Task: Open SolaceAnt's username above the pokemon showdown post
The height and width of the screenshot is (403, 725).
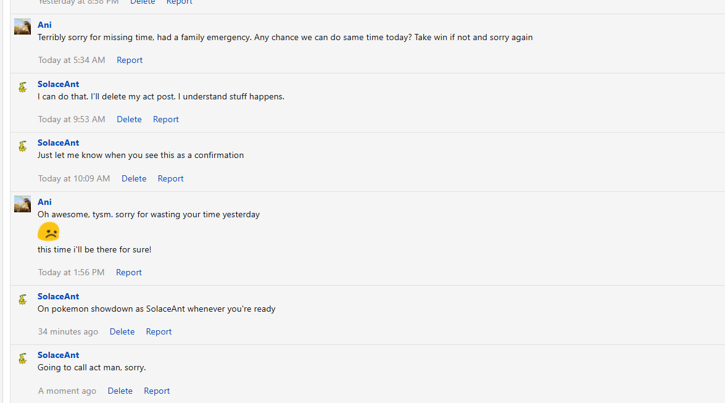Action: tap(58, 296)
